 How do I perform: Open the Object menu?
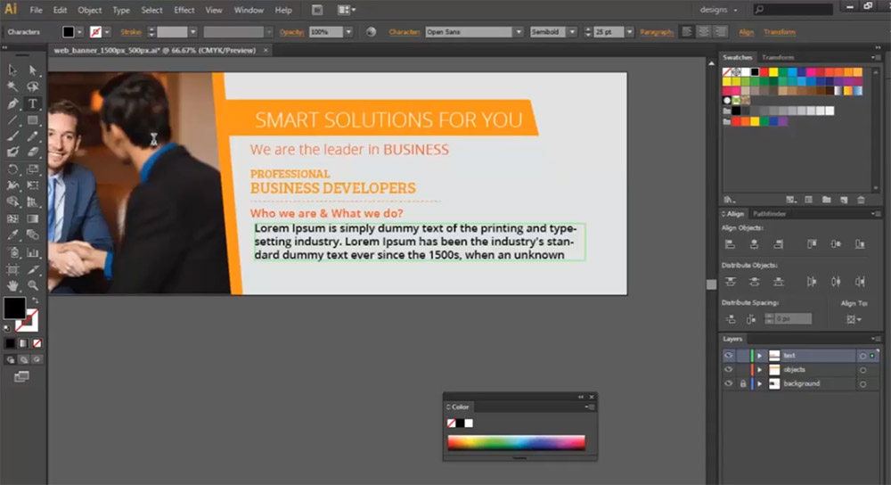[x=90, y=10]
